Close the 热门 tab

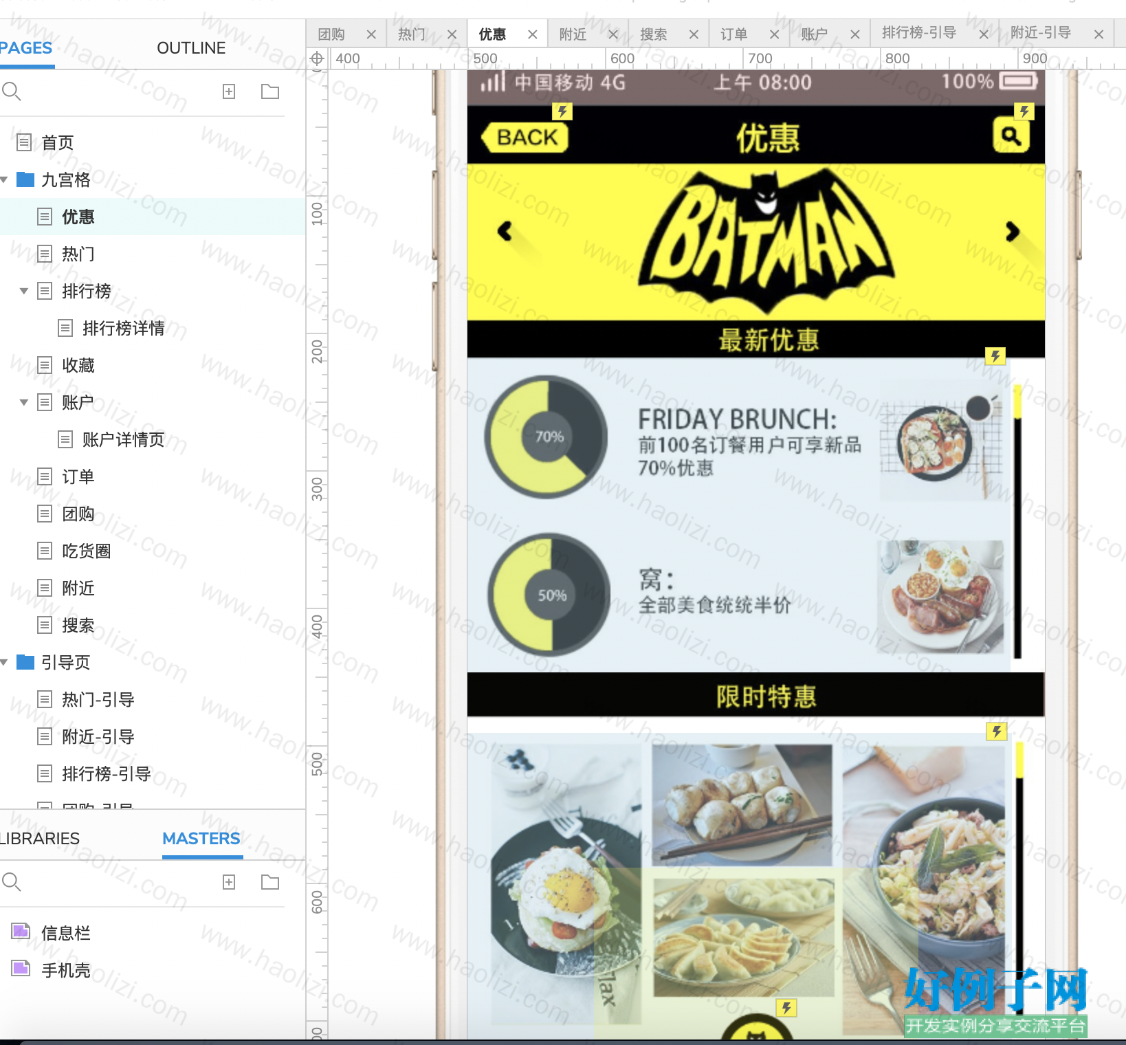(452, 34)
